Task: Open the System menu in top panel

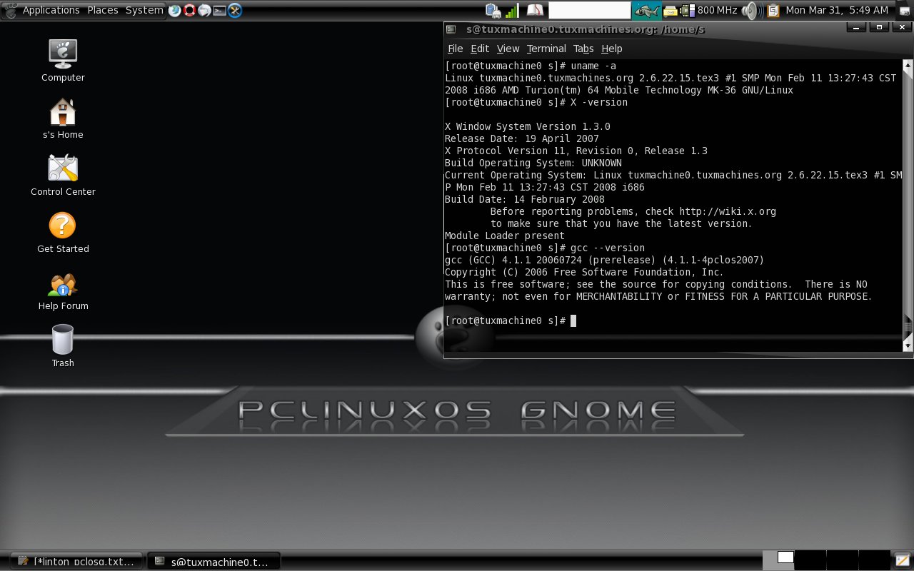Action: coord(144,10)
